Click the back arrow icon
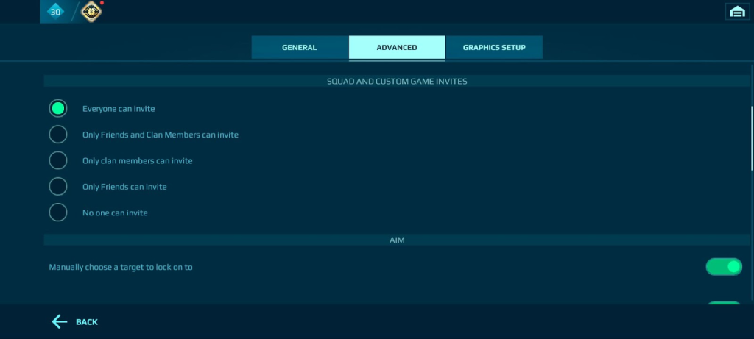754x339 pixels. (60, 321)
